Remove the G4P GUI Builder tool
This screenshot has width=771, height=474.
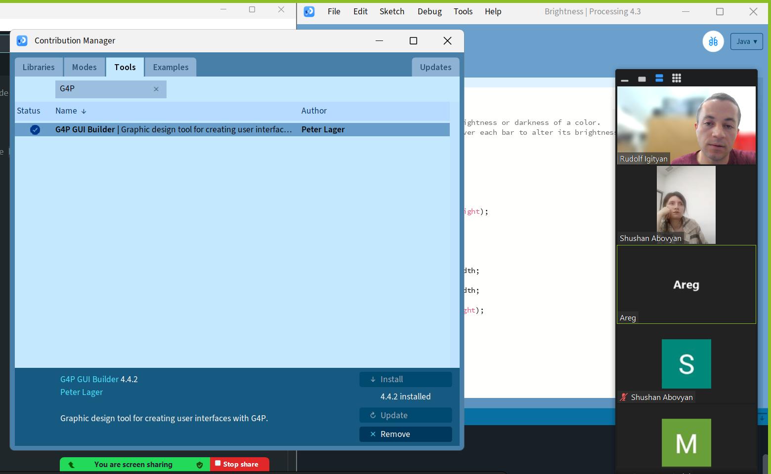pyautogui.click(x=406, y=434)
